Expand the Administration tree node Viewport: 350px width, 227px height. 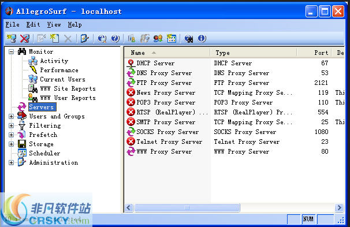click(11, 162)
